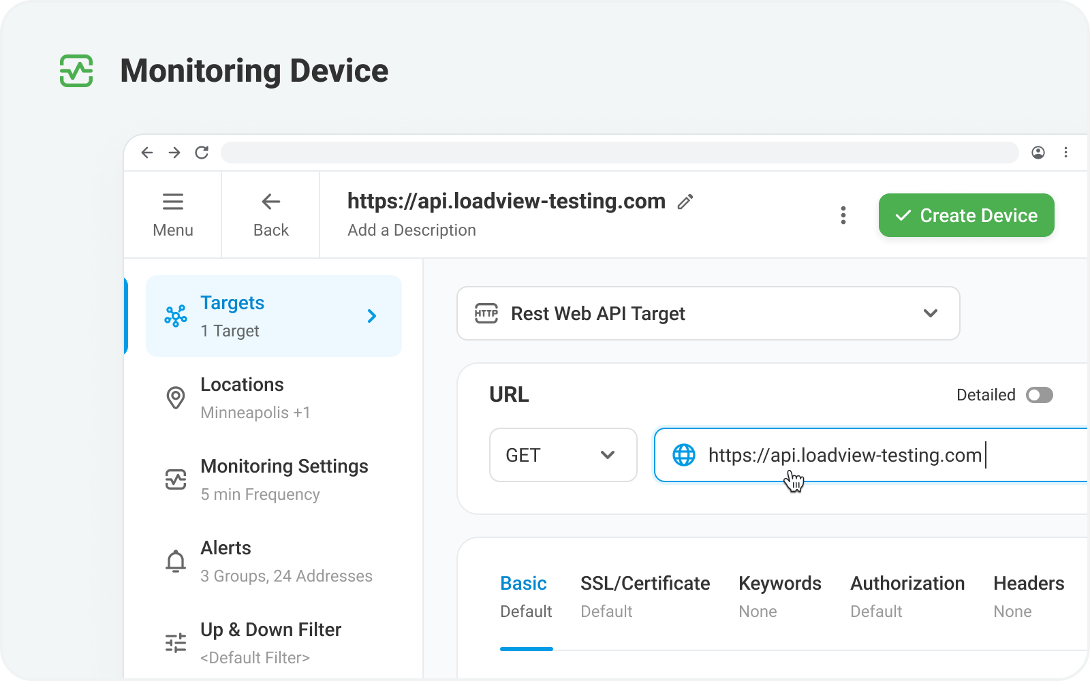
Task: Click the Alerts bell icon
Action: pos(176,561)
